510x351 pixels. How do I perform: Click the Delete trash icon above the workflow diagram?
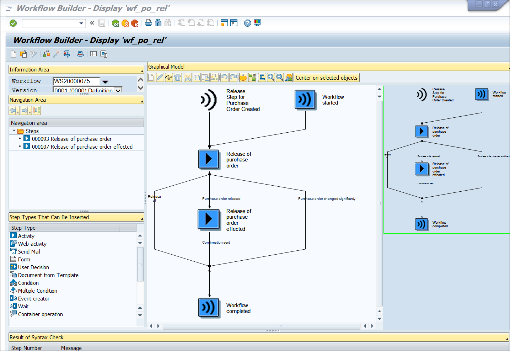click(x=178, y=78)
